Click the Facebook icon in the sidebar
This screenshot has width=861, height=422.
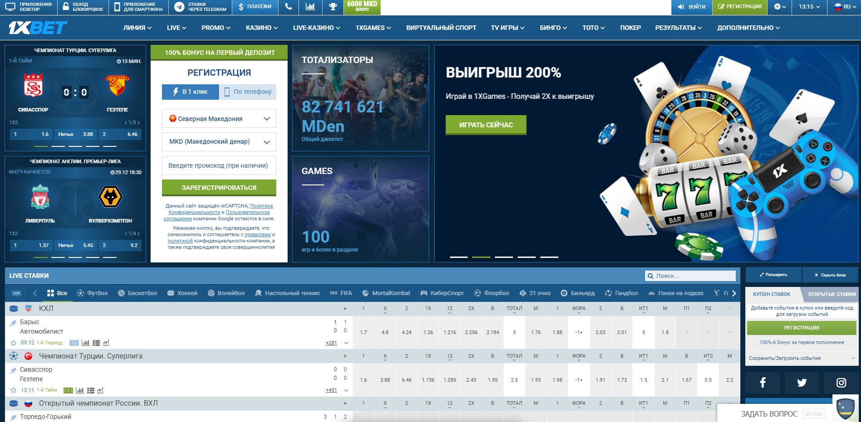pos(763,382)
